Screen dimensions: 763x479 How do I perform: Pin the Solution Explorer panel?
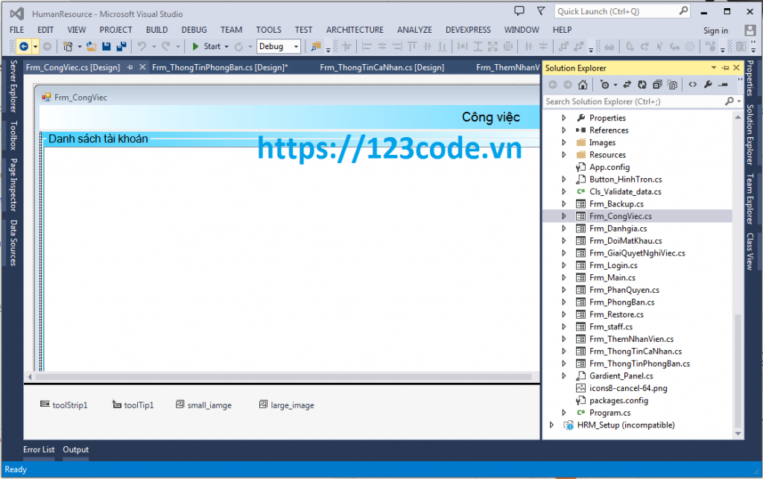click(726, 67)
